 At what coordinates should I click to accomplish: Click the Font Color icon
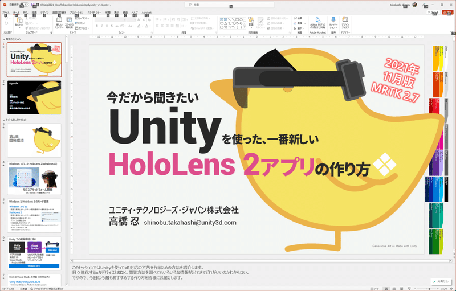tap(146, 26)
